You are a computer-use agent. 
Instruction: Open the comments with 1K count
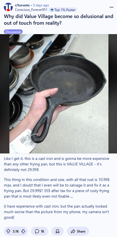click(40, 231)
